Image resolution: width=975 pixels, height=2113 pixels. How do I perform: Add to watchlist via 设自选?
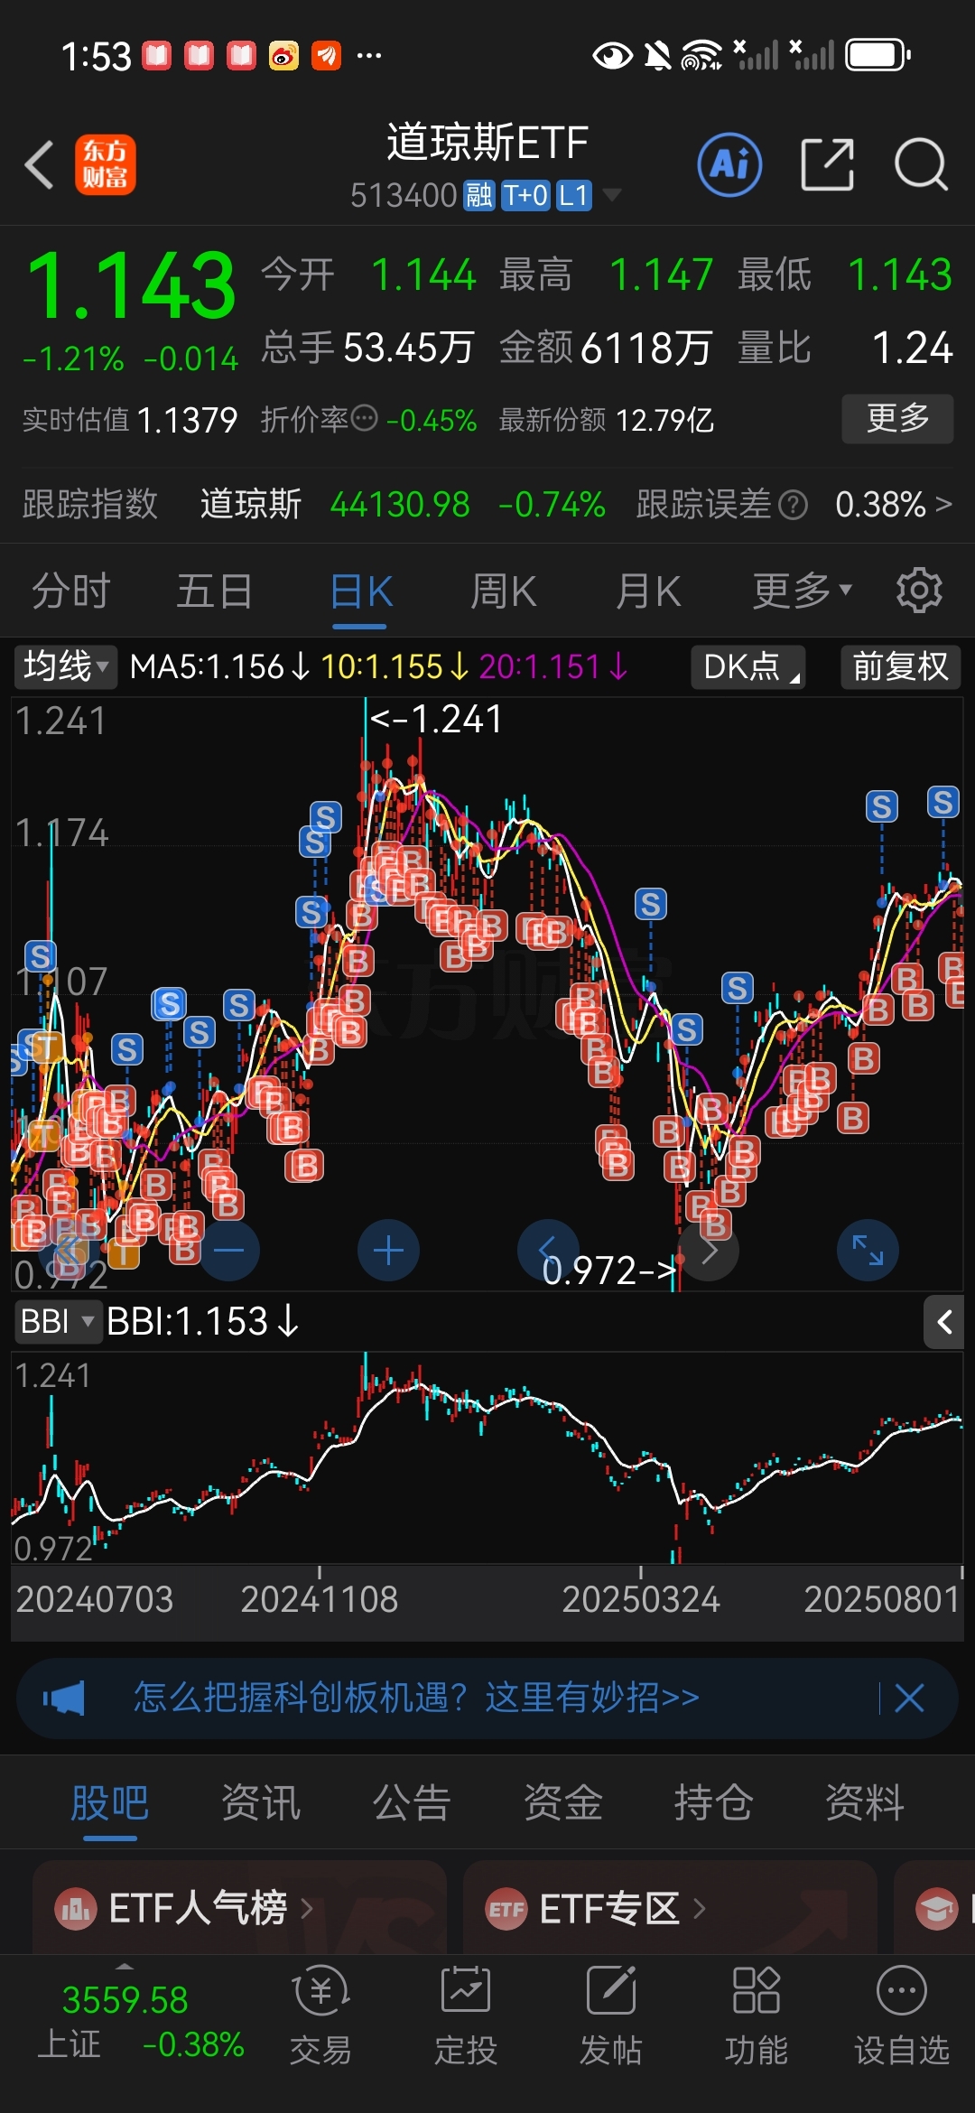coord(902,2016)
